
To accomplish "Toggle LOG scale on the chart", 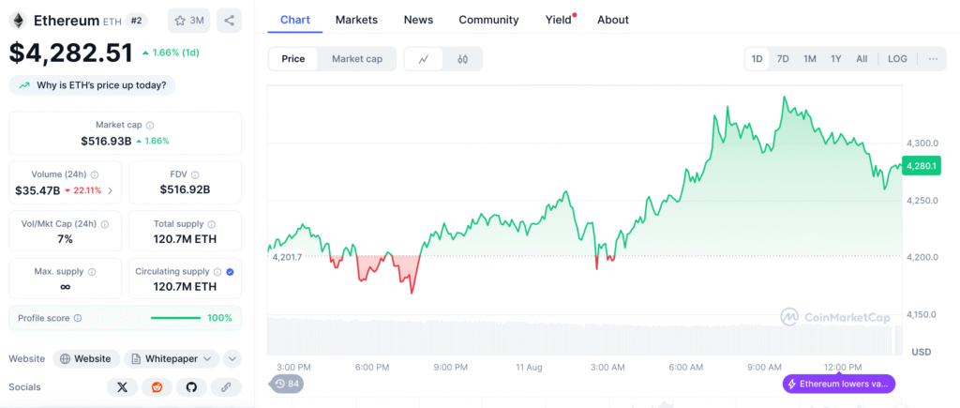I will click(897, 59).
